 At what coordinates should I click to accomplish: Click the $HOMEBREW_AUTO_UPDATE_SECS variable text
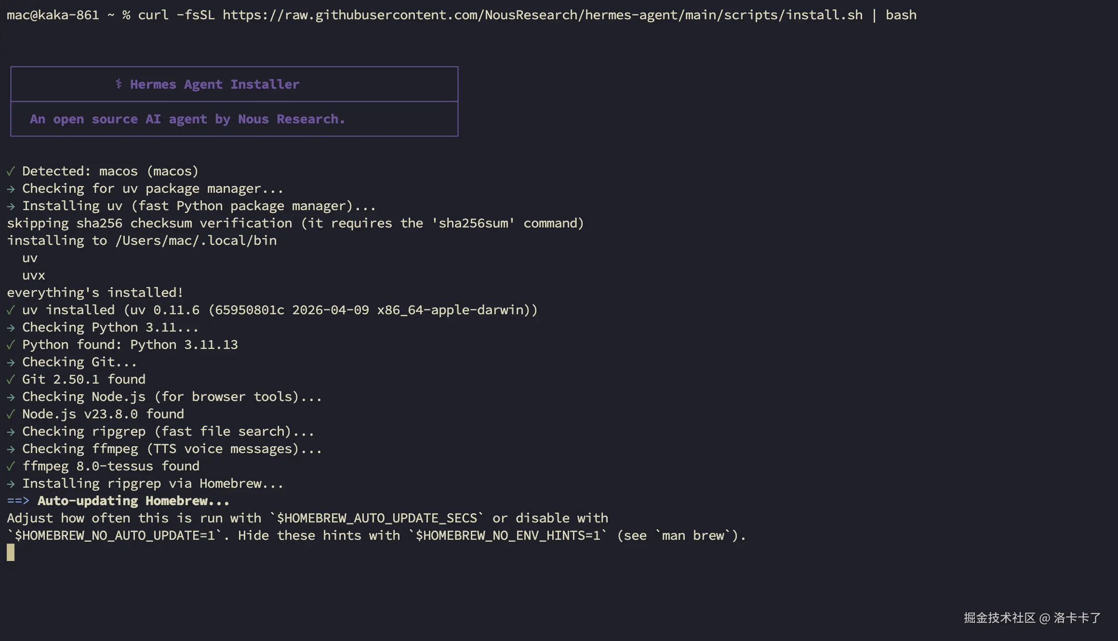click(377, 518)
